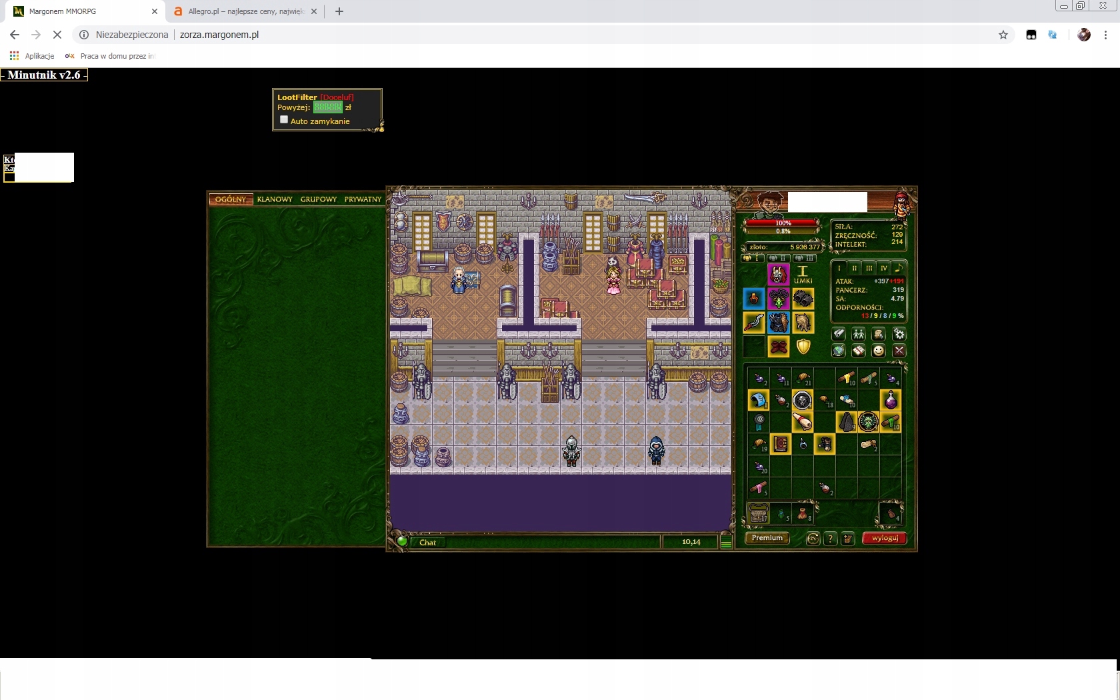
Task: Select the blue glove inventory item
Action: click(x=759, y=400)
